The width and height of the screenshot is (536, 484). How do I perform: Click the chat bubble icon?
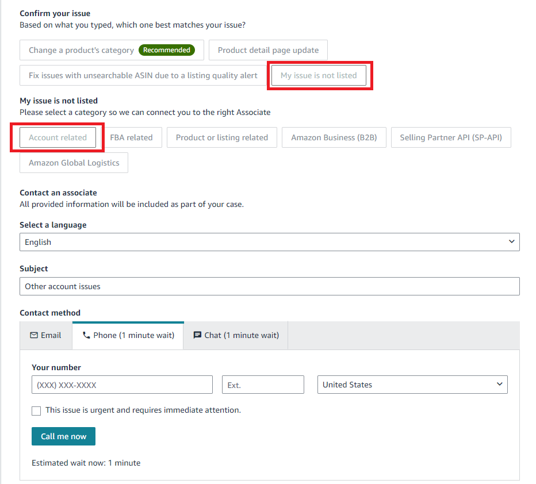[x=197, y=335]
